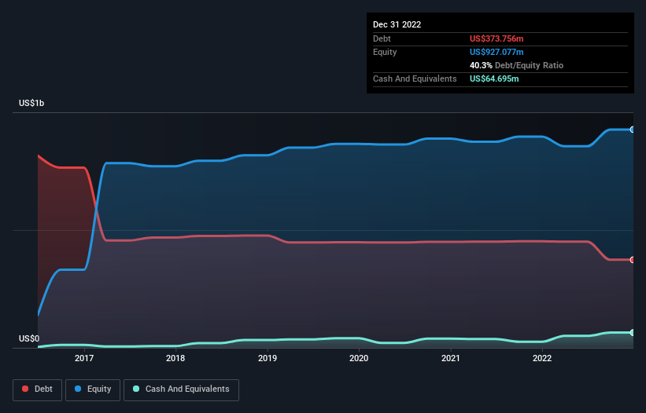
Task: Click the US$1b y-axis label
Action: pyautogui.click(x=31, y=103)
